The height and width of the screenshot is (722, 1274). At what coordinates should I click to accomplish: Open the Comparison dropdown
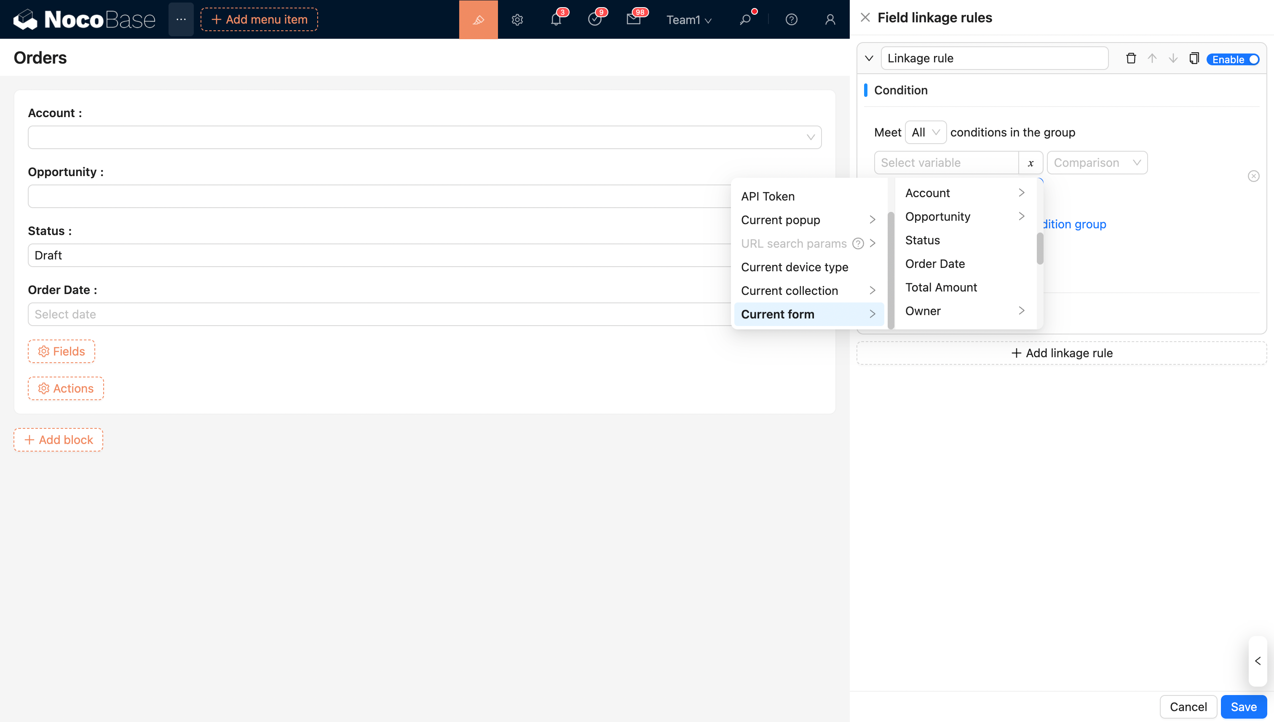1097,163
